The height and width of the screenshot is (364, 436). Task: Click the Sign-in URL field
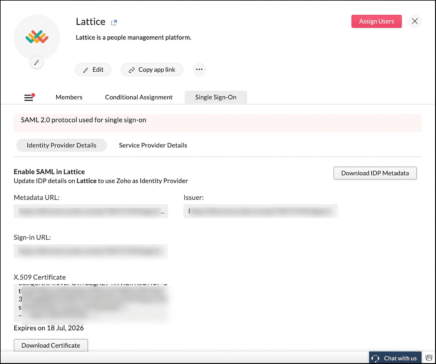[91, 251]
